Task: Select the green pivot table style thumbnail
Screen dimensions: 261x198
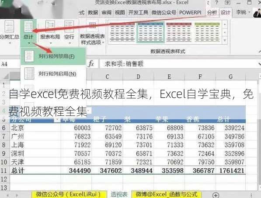Action: click(207, 32)
